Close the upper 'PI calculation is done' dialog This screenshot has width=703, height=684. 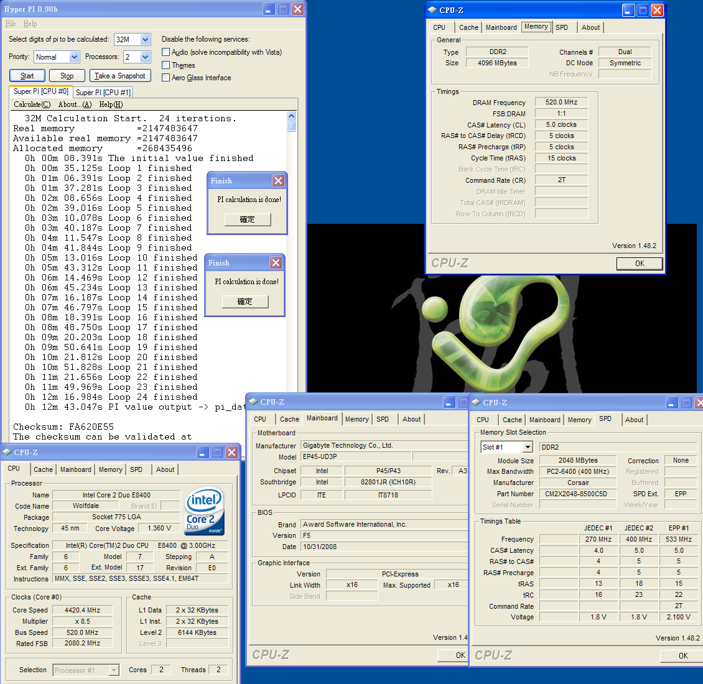[278, 180]
